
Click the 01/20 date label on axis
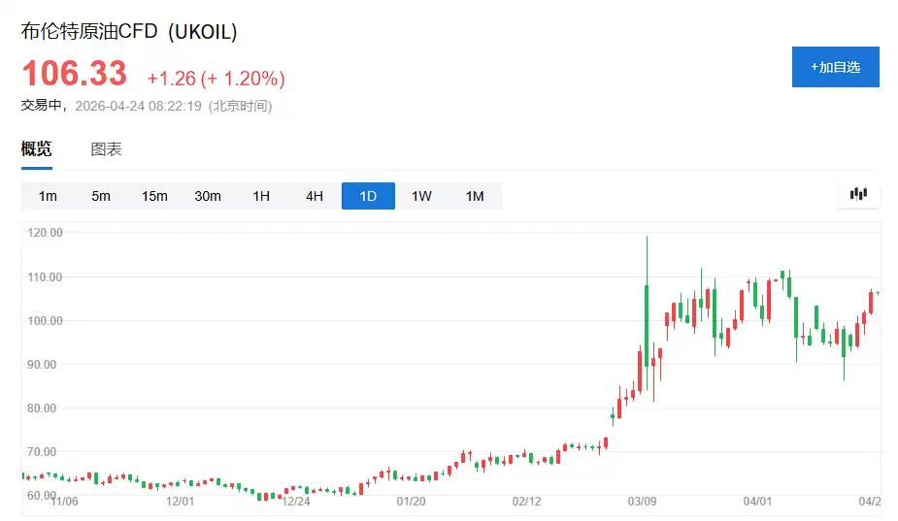[412, 501]
